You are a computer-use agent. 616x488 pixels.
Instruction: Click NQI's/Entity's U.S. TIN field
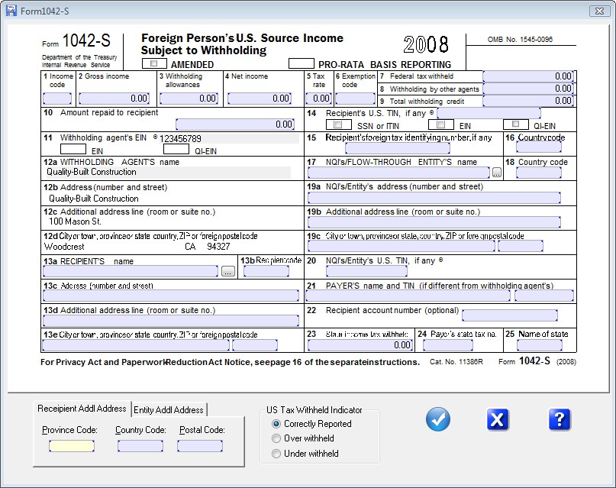366,271
